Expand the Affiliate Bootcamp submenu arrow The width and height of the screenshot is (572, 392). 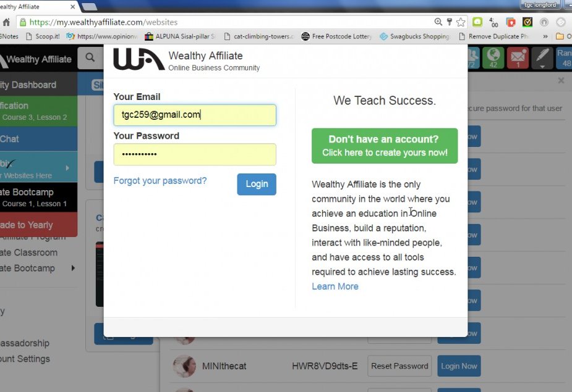[73, 268]
